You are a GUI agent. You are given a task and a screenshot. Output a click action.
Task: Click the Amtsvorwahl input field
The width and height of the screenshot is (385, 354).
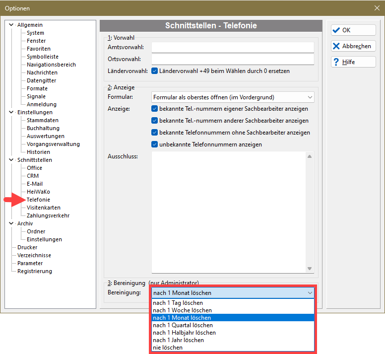tap(233, 47)
